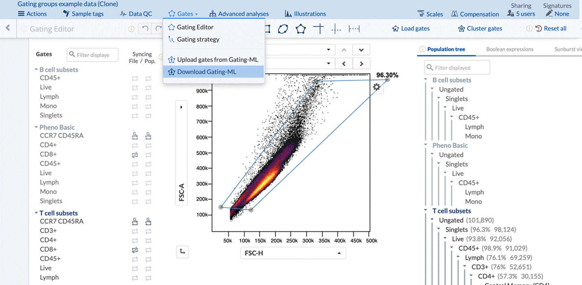582x285 pixels.
Task: Select the quadrant gate tool
Action: (319, 29)
